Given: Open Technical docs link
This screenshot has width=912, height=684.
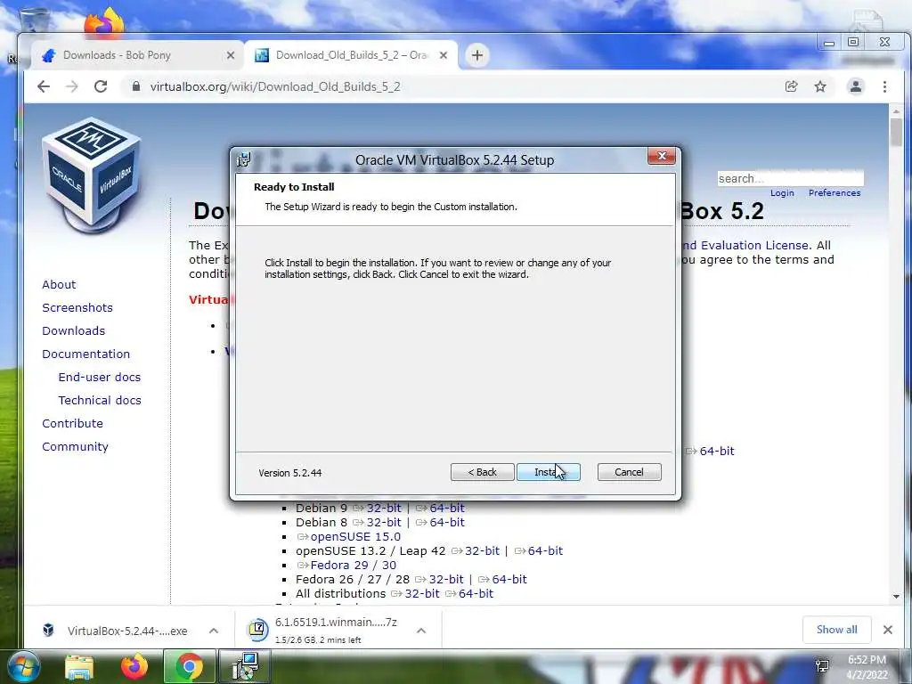Looking at the screenshot, I should pos(100,400).
